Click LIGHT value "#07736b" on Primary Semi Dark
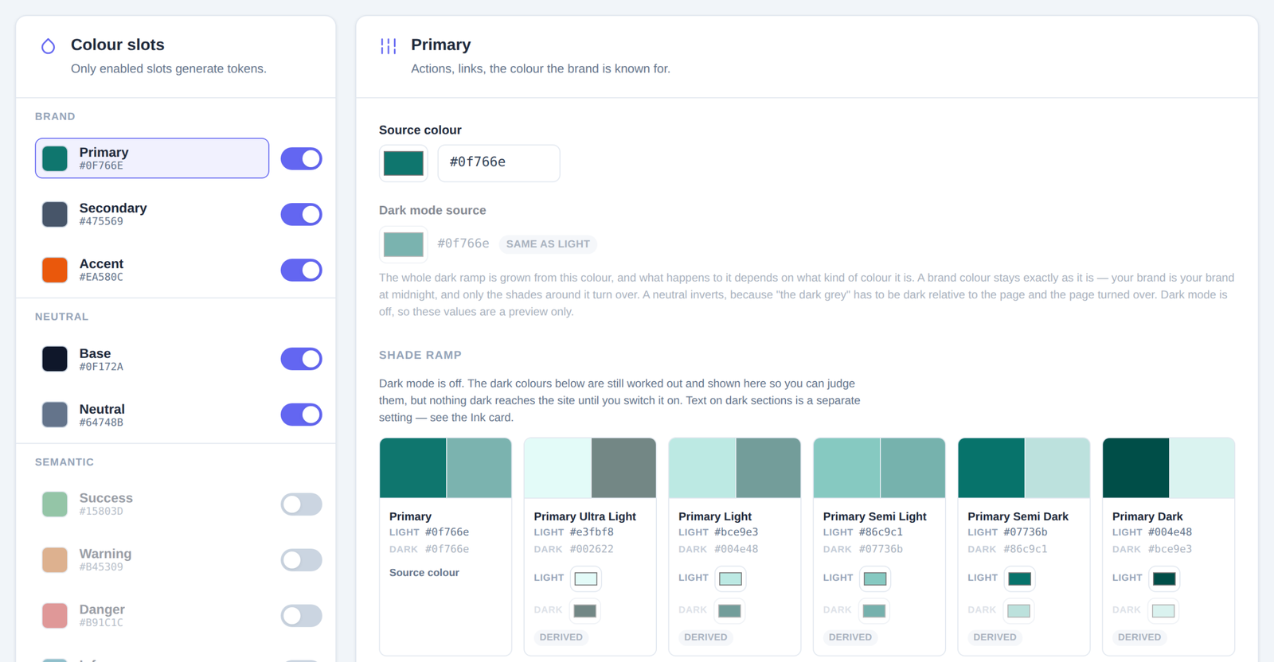 click(1026, 532)
